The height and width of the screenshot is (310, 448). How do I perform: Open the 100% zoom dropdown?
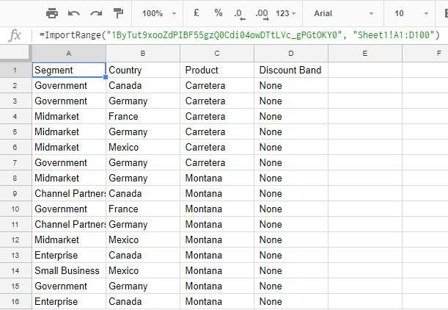tap(159, 13)
